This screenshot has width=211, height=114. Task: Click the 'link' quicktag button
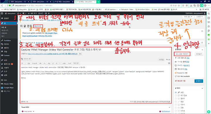tap(29, 63)
